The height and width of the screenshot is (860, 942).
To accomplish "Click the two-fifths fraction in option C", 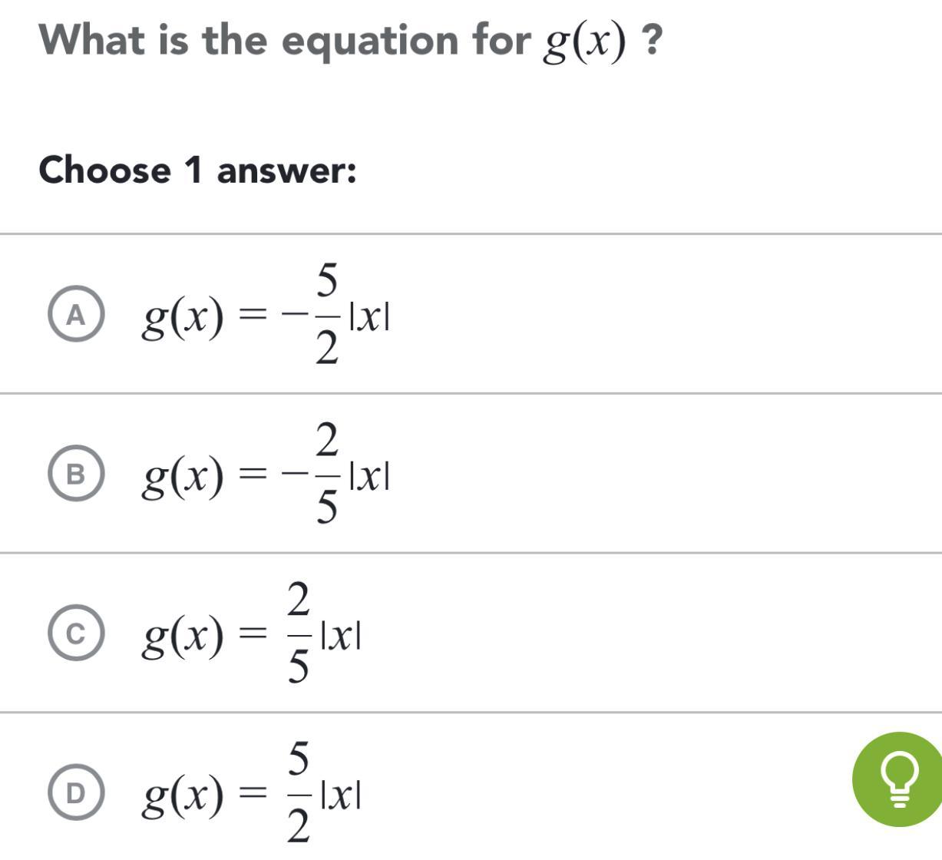I will [x=298, y=633].
